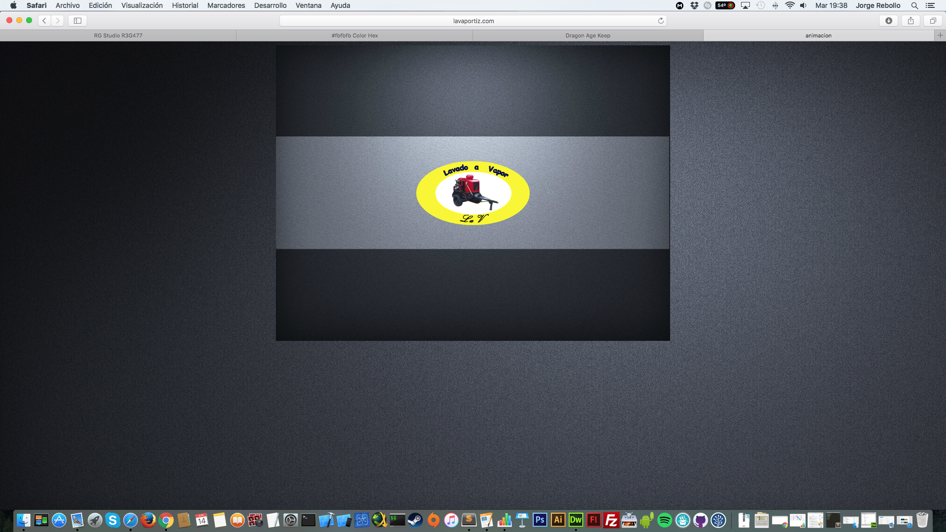Open Keynote from the Dock
Image resolution: width=946 pixels, height=532 pixels.
[x=522, y=520]
